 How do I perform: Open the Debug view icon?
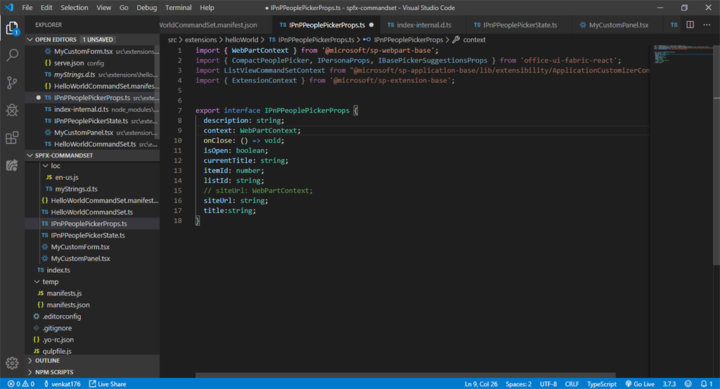tap(13, 110)
